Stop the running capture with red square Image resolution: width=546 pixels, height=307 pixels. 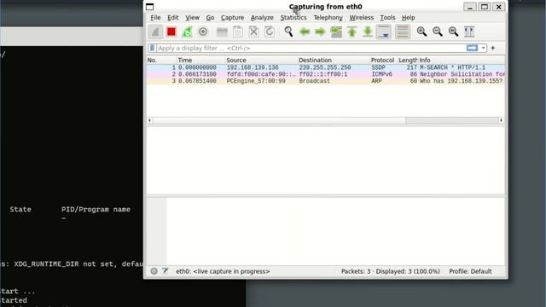[171, 32]
